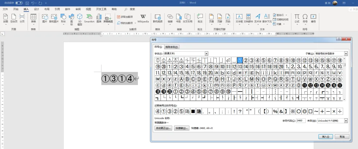Expand the 来自 Unicode (From) dropdown

click(x=346, y=121)
